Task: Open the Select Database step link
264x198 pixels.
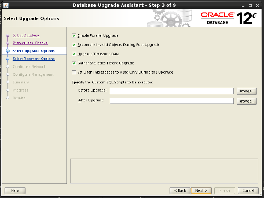Action: [x=26, y=35]
